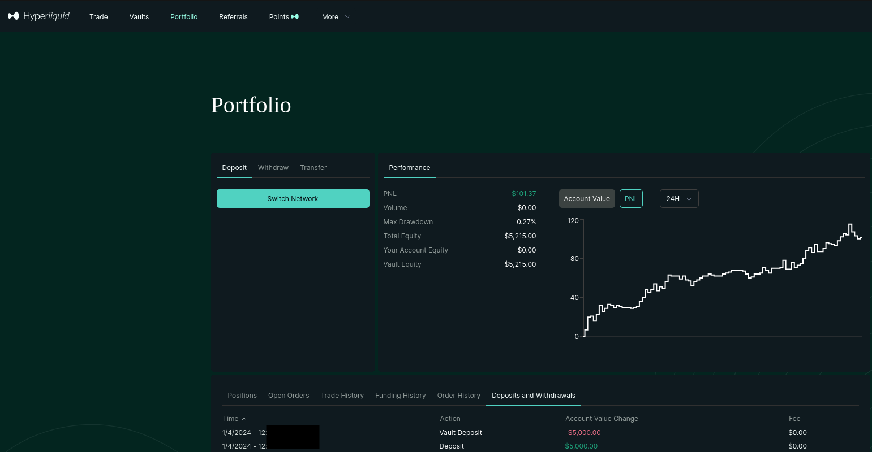Open the 24H timeframe dropdown
This screenshot has width=872, height=452.
pos(679,199)
